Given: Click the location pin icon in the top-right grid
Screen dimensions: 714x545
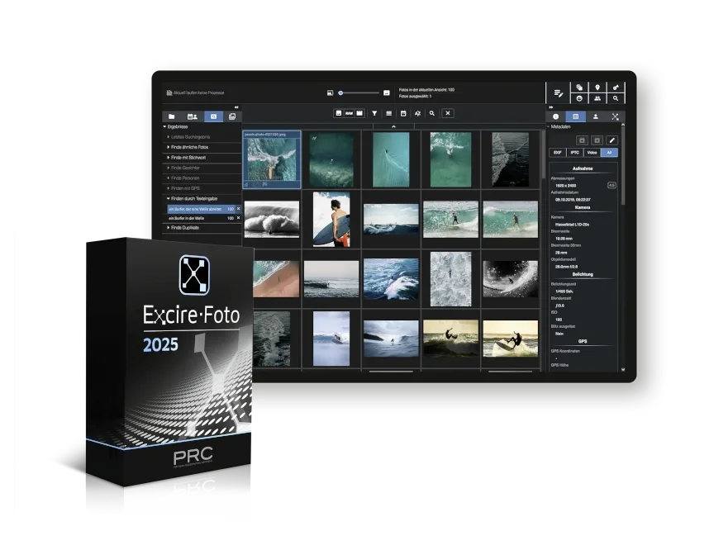Looking at the screenshot, I should point(597,88).
